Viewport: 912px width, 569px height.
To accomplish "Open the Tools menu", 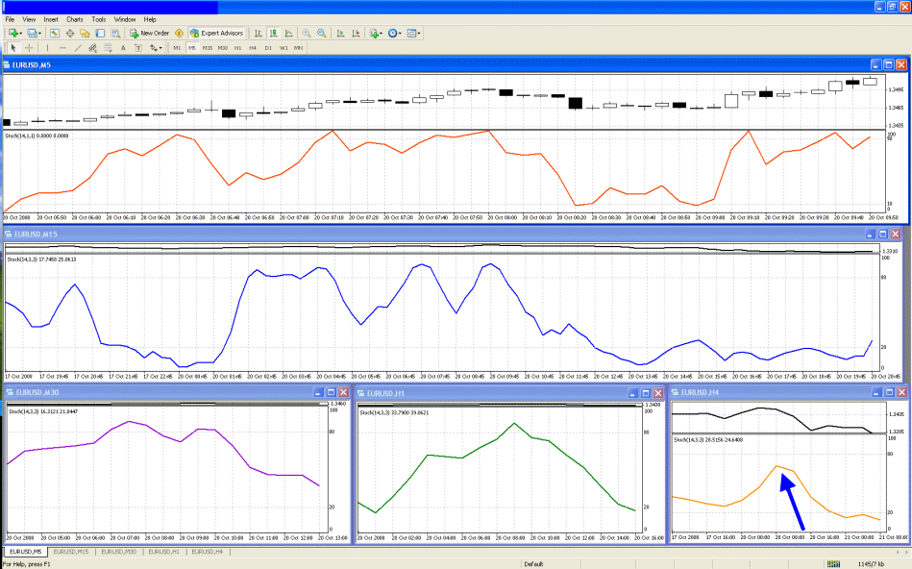I will click(x=99, y=19).
